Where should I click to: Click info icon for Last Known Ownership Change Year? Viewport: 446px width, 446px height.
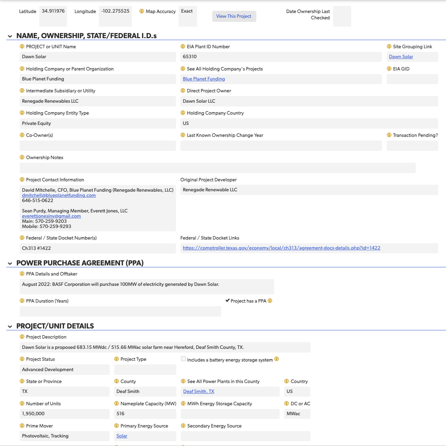183,135
